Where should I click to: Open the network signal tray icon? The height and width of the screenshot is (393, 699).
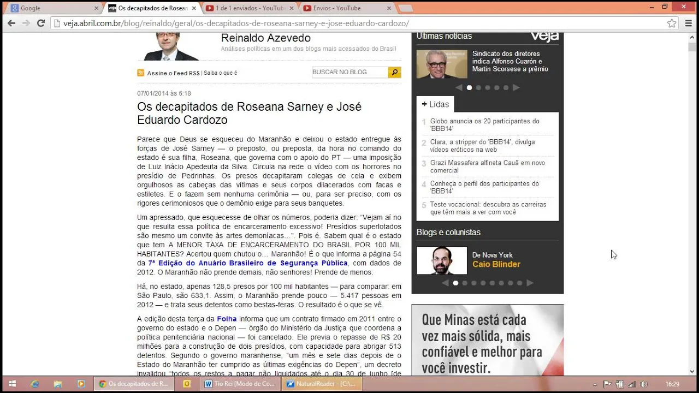[632, 384]
